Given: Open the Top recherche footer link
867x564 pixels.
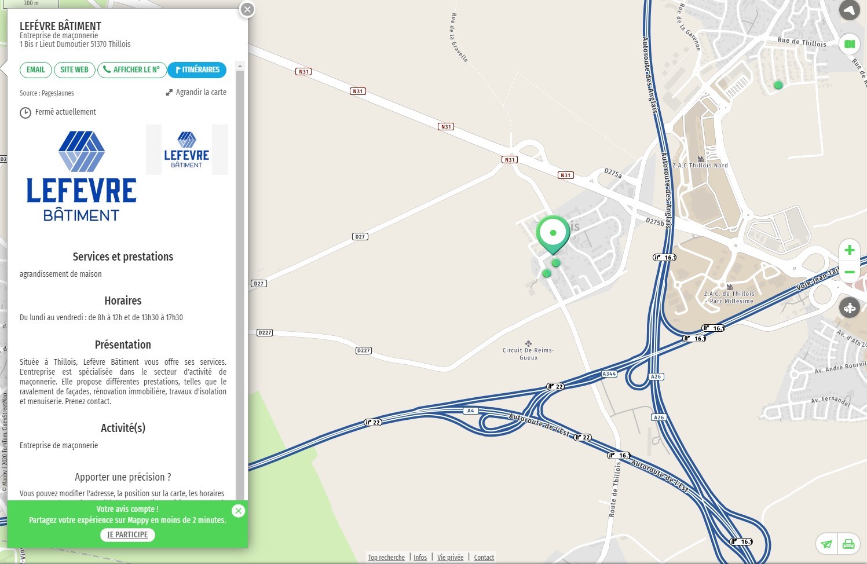Looking at the screenshot, I should 386,558.
